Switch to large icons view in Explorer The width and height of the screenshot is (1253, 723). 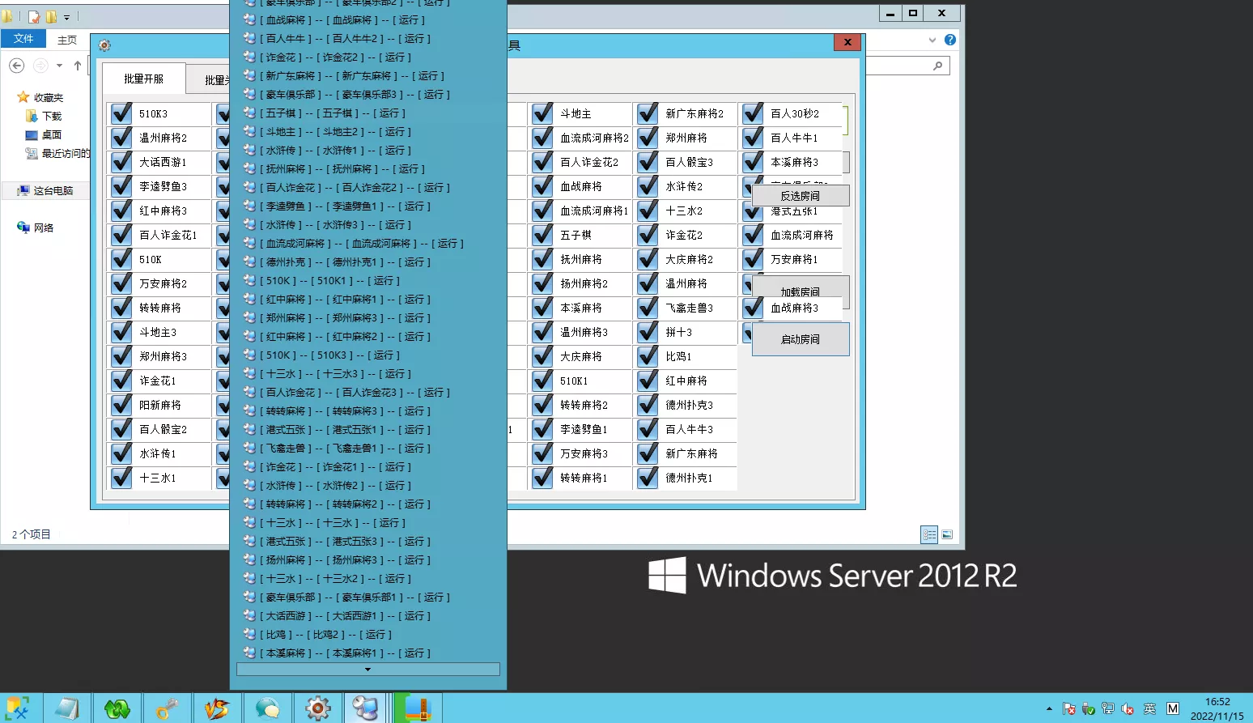(x=947, y=534)
